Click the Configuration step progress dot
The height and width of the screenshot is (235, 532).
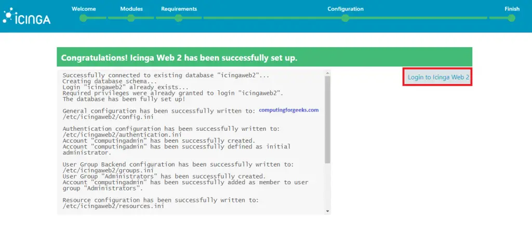click(x=345, y=18)
